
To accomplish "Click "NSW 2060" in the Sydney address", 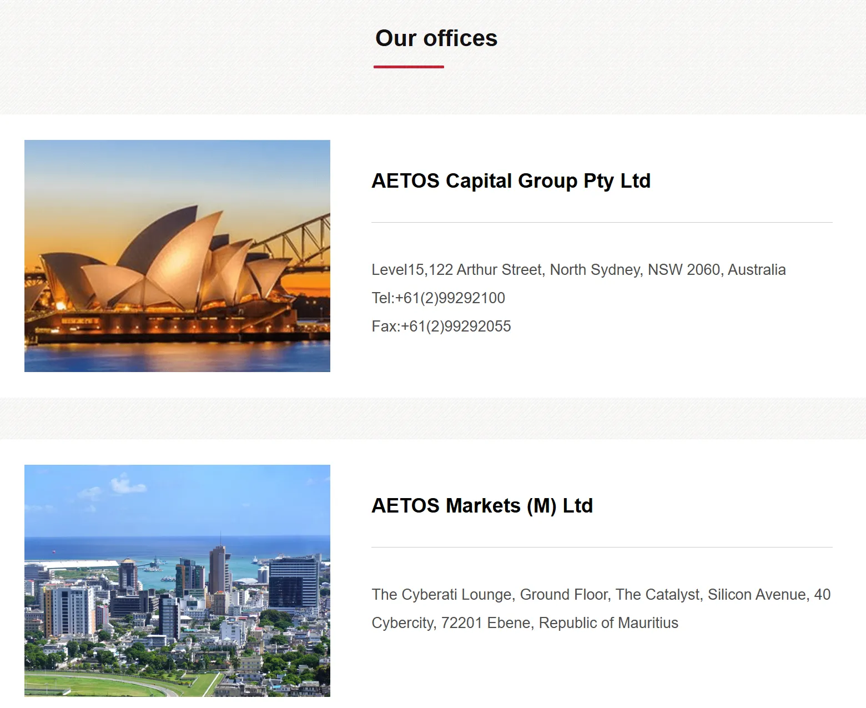I will (683, 270).
